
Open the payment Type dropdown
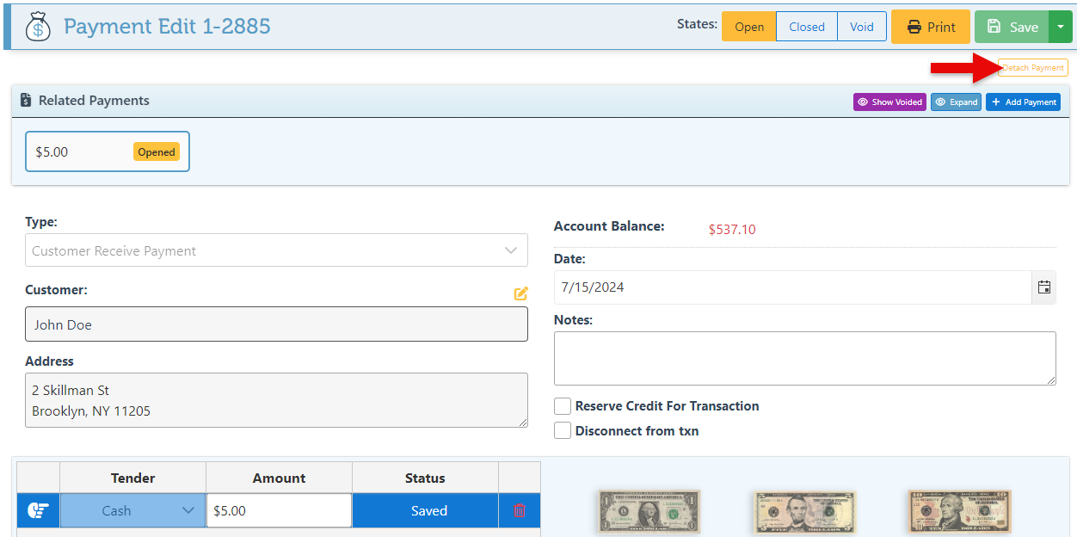coord(276,251)
